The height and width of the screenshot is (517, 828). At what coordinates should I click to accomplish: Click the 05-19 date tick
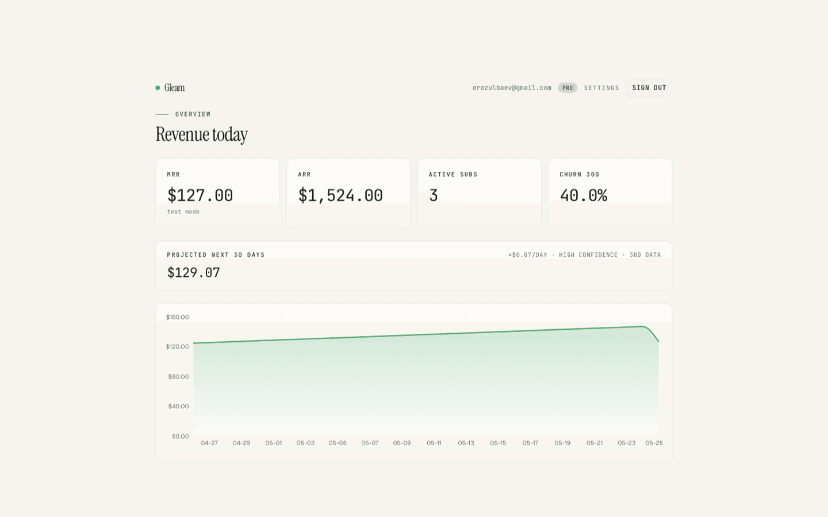click(562, 443)
